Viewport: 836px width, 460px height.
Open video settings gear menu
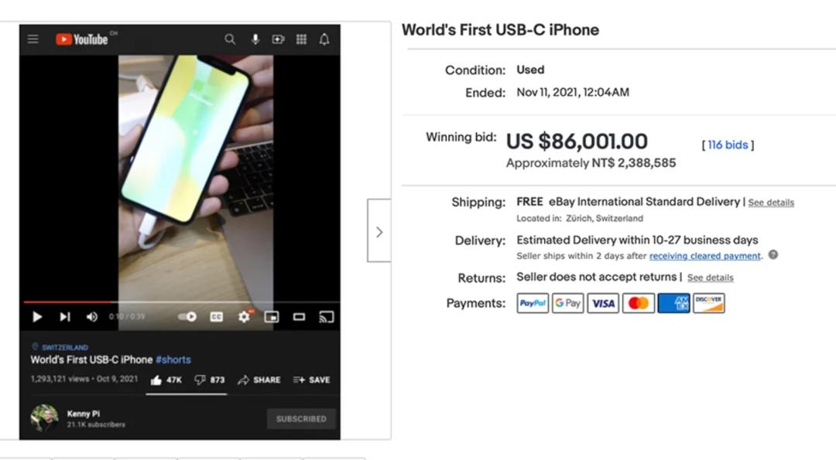click(x=244, y=317)
